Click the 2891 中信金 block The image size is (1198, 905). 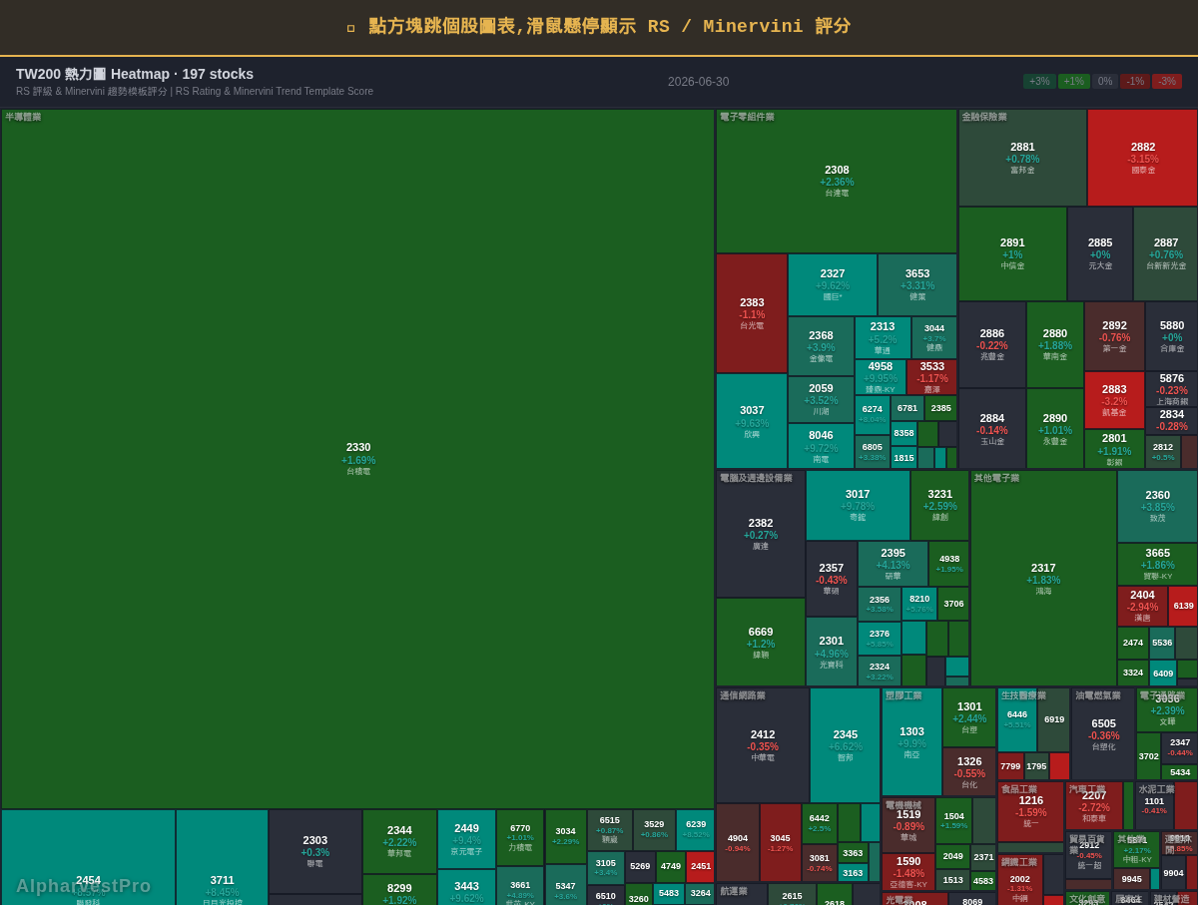pyautogui.click(x=1012, y=253)
